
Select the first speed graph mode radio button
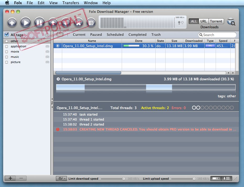click(179, 22)
